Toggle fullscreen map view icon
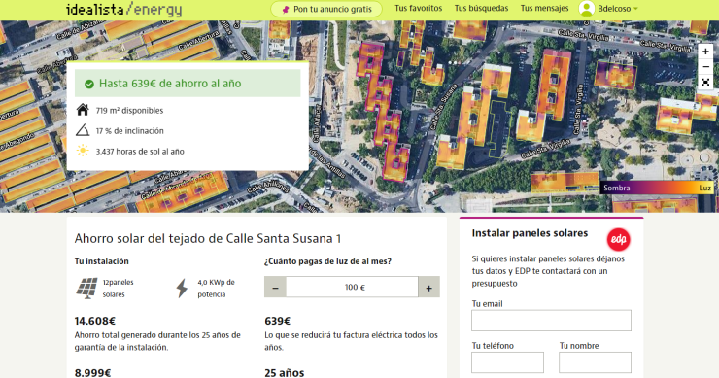This screenshot has height=378, width=719. (x=705, y=83)
